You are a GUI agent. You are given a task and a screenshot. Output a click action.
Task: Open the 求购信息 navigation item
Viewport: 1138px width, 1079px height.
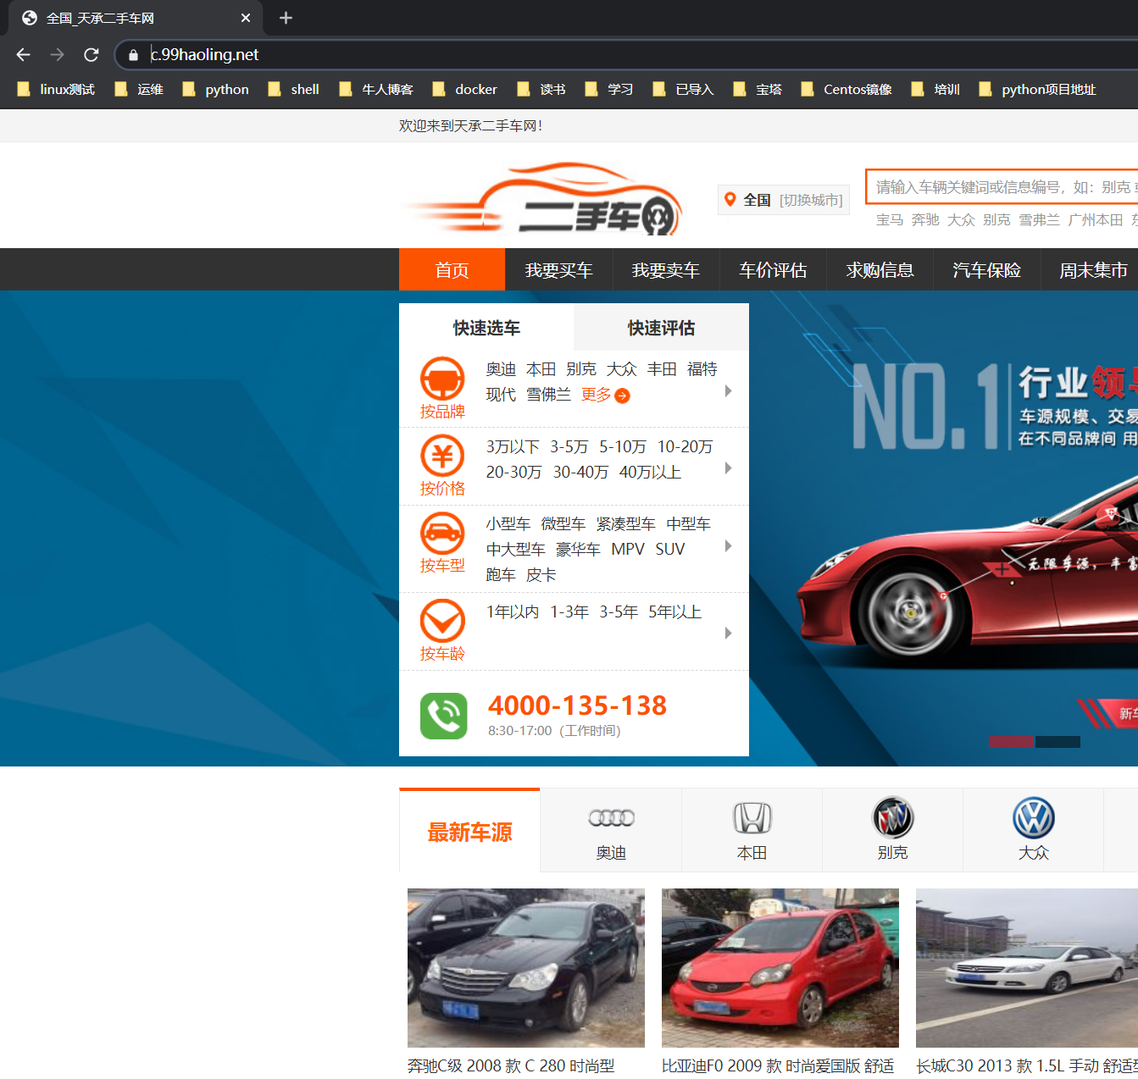(880, 270)
